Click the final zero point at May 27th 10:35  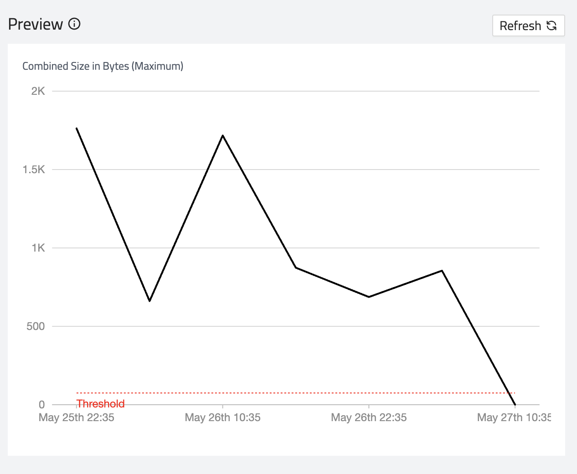point(515,404)
